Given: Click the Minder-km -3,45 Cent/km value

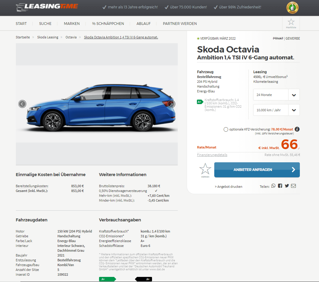Looking at the screenshot, I should [x=158, y=200].
